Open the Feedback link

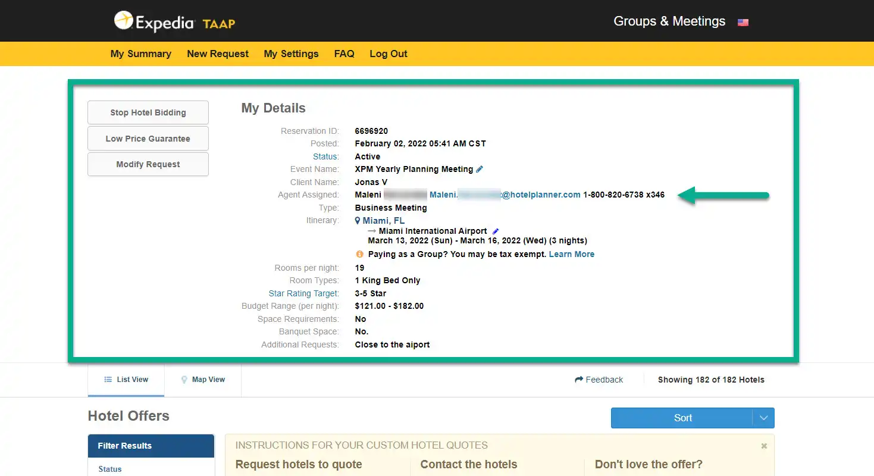(x=599, y=380)
